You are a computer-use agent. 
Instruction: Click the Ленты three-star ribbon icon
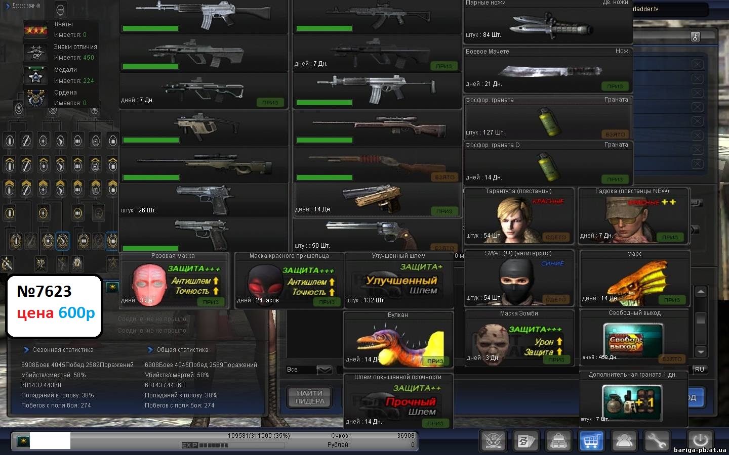36,30
